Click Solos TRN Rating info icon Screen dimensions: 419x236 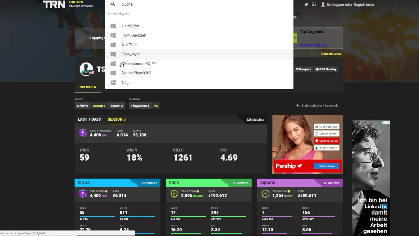106,191
